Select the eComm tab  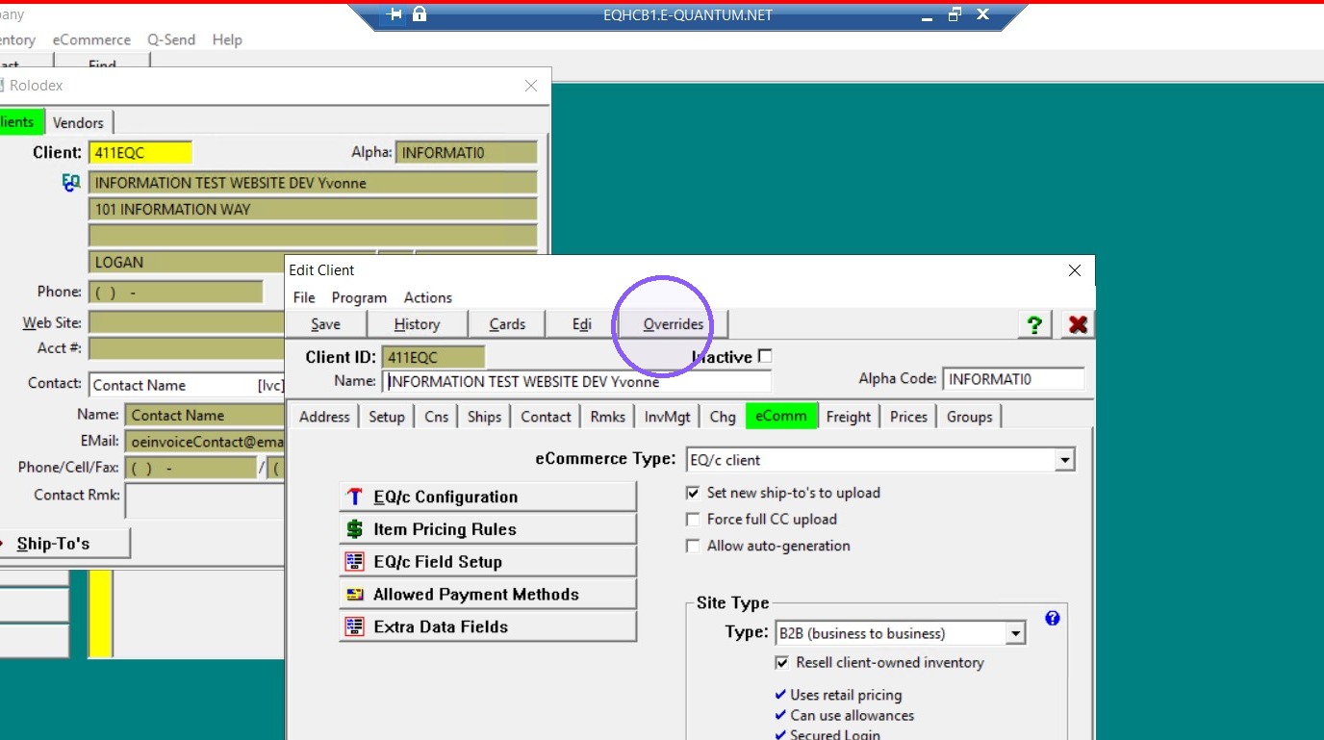tap(781, 416)
